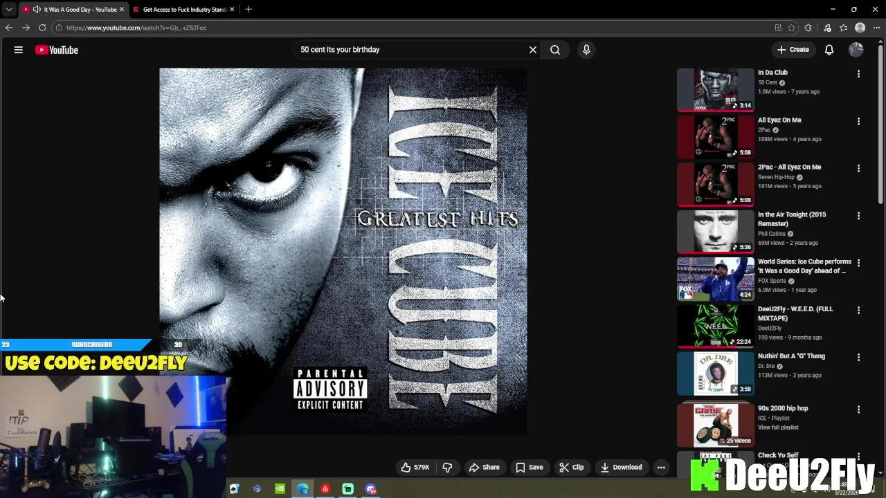This screenshot has width=886, height=498.
Task: Switch to the It Was A Good Day tab
Action: click(73, 10)
